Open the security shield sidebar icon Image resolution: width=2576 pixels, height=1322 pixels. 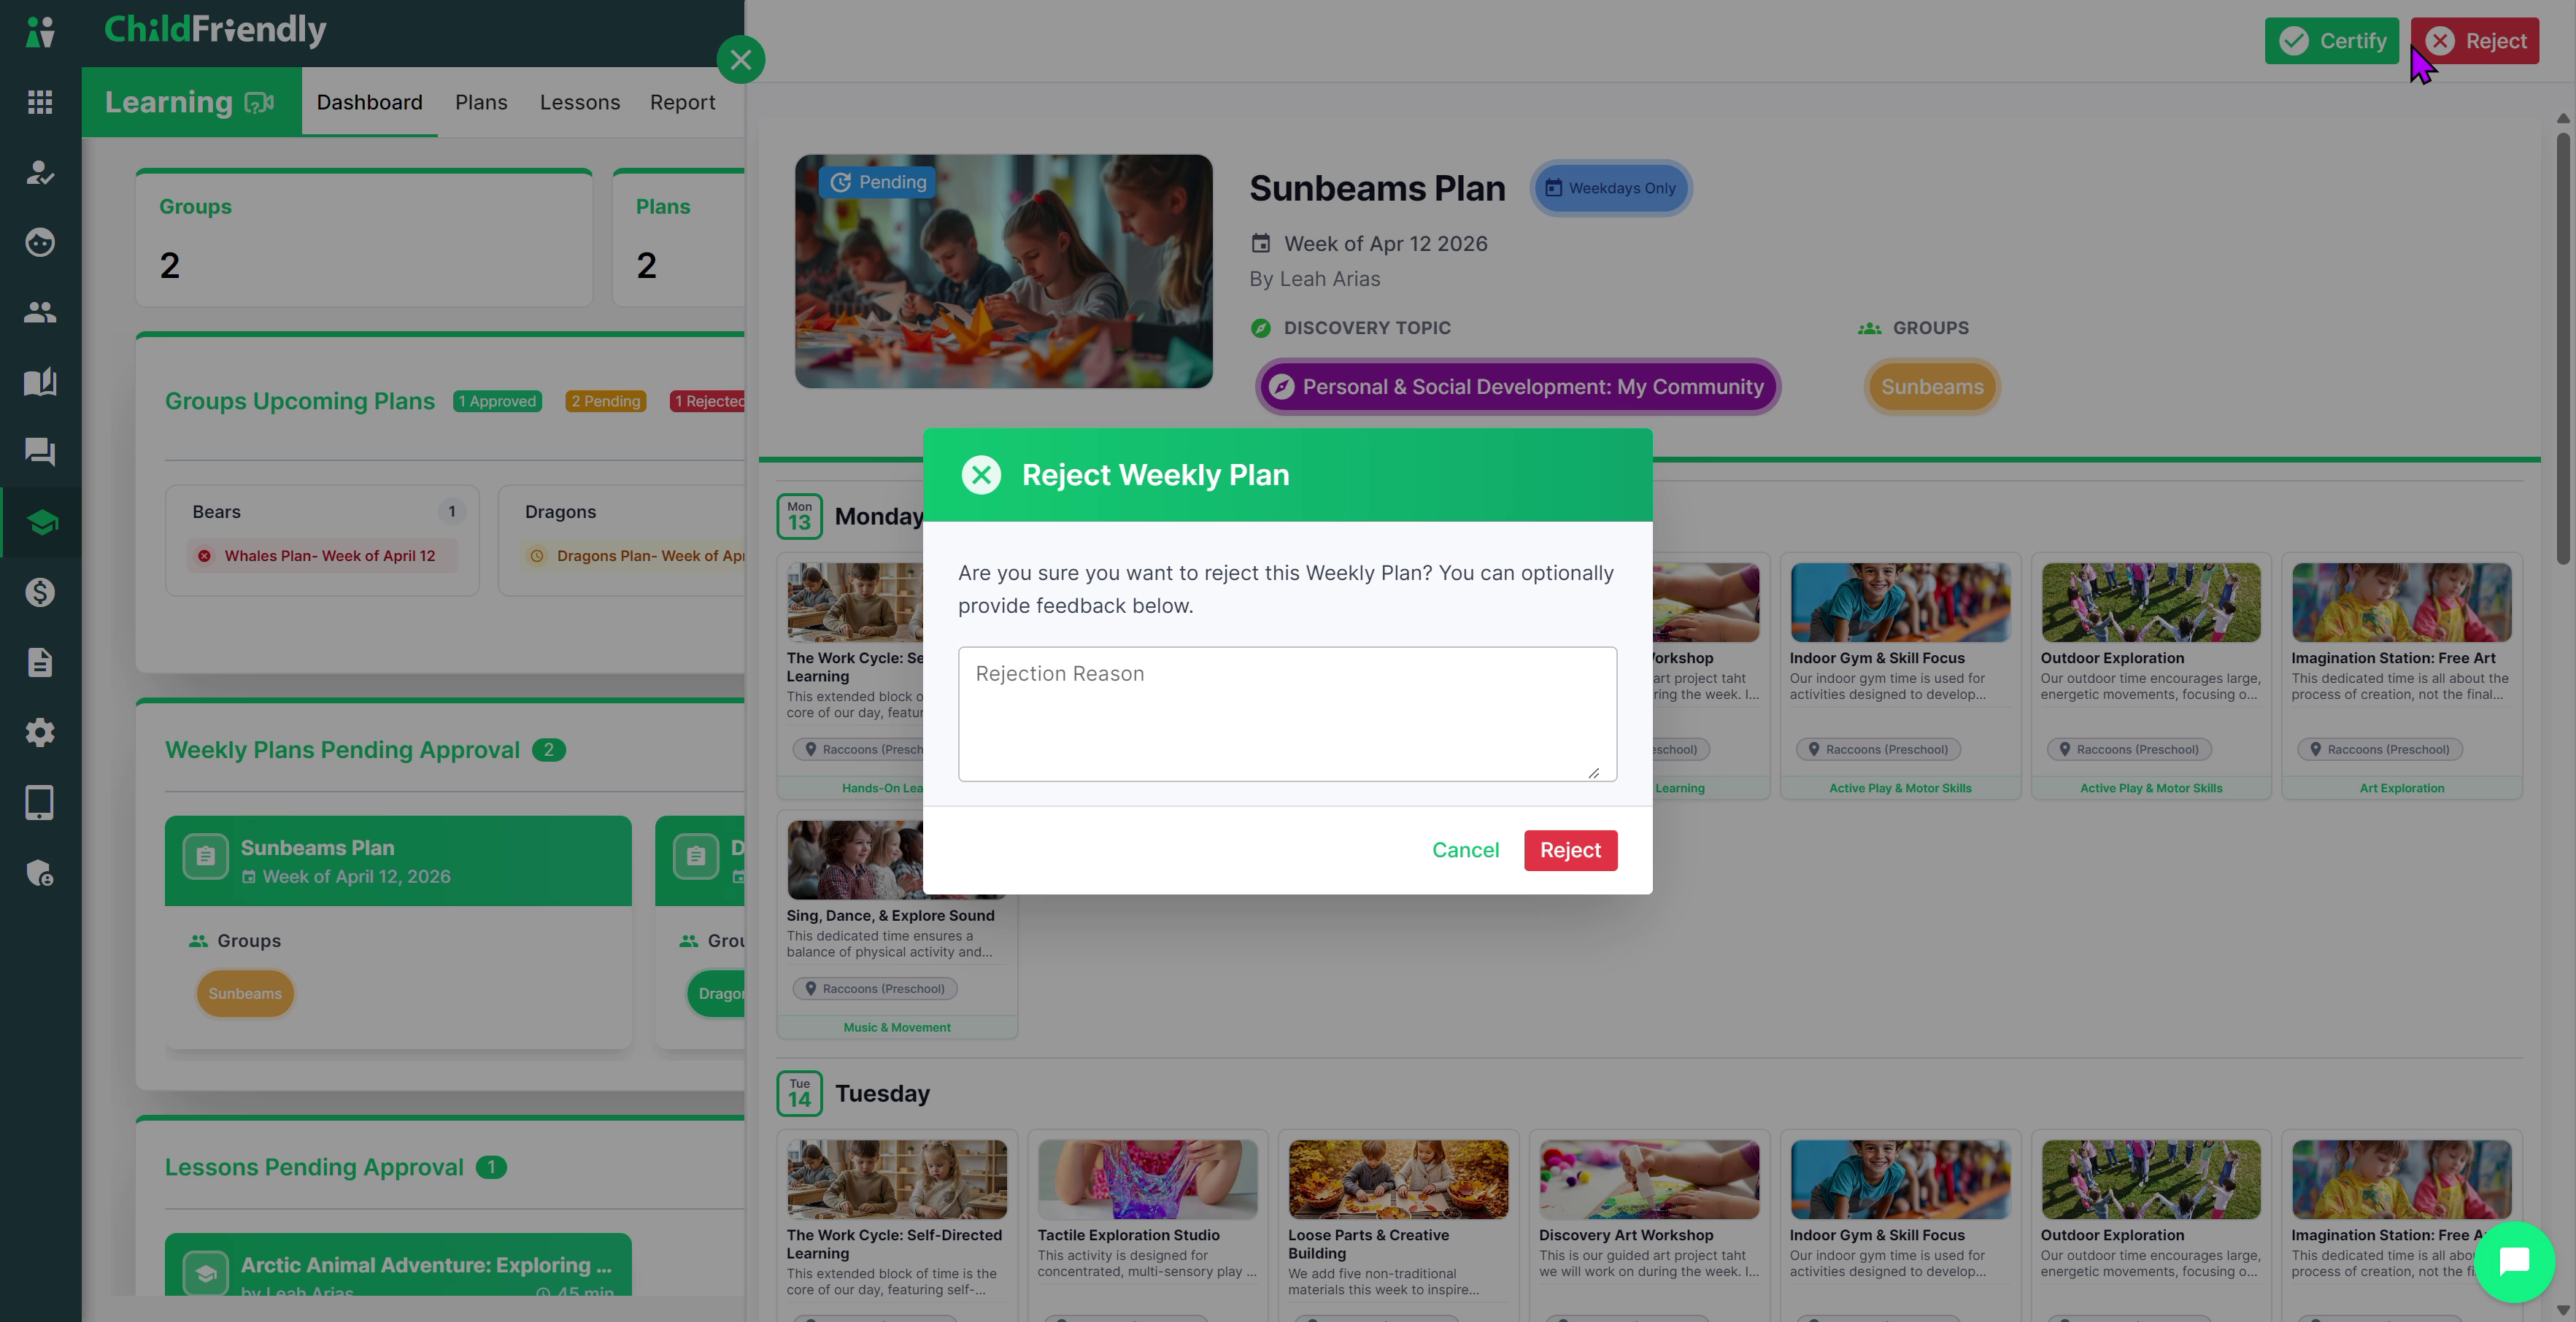point(40,873)
